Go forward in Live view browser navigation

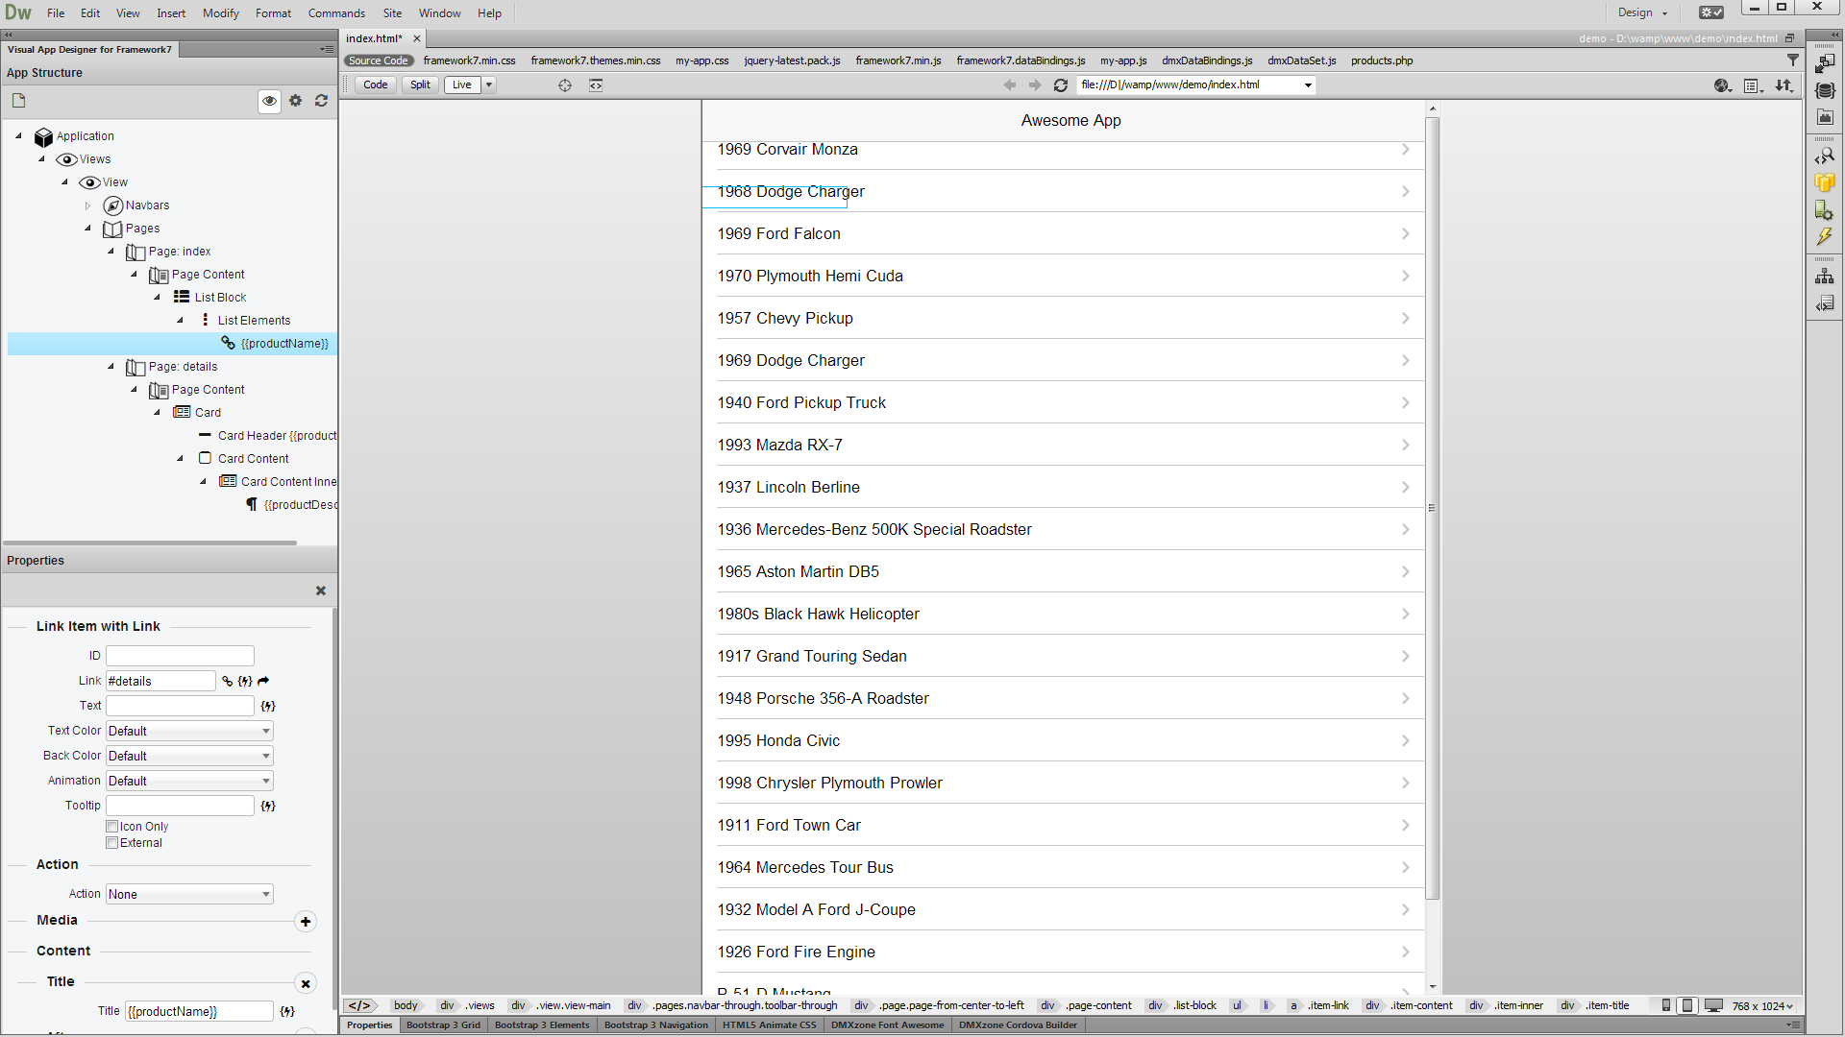coord(1035,85)
